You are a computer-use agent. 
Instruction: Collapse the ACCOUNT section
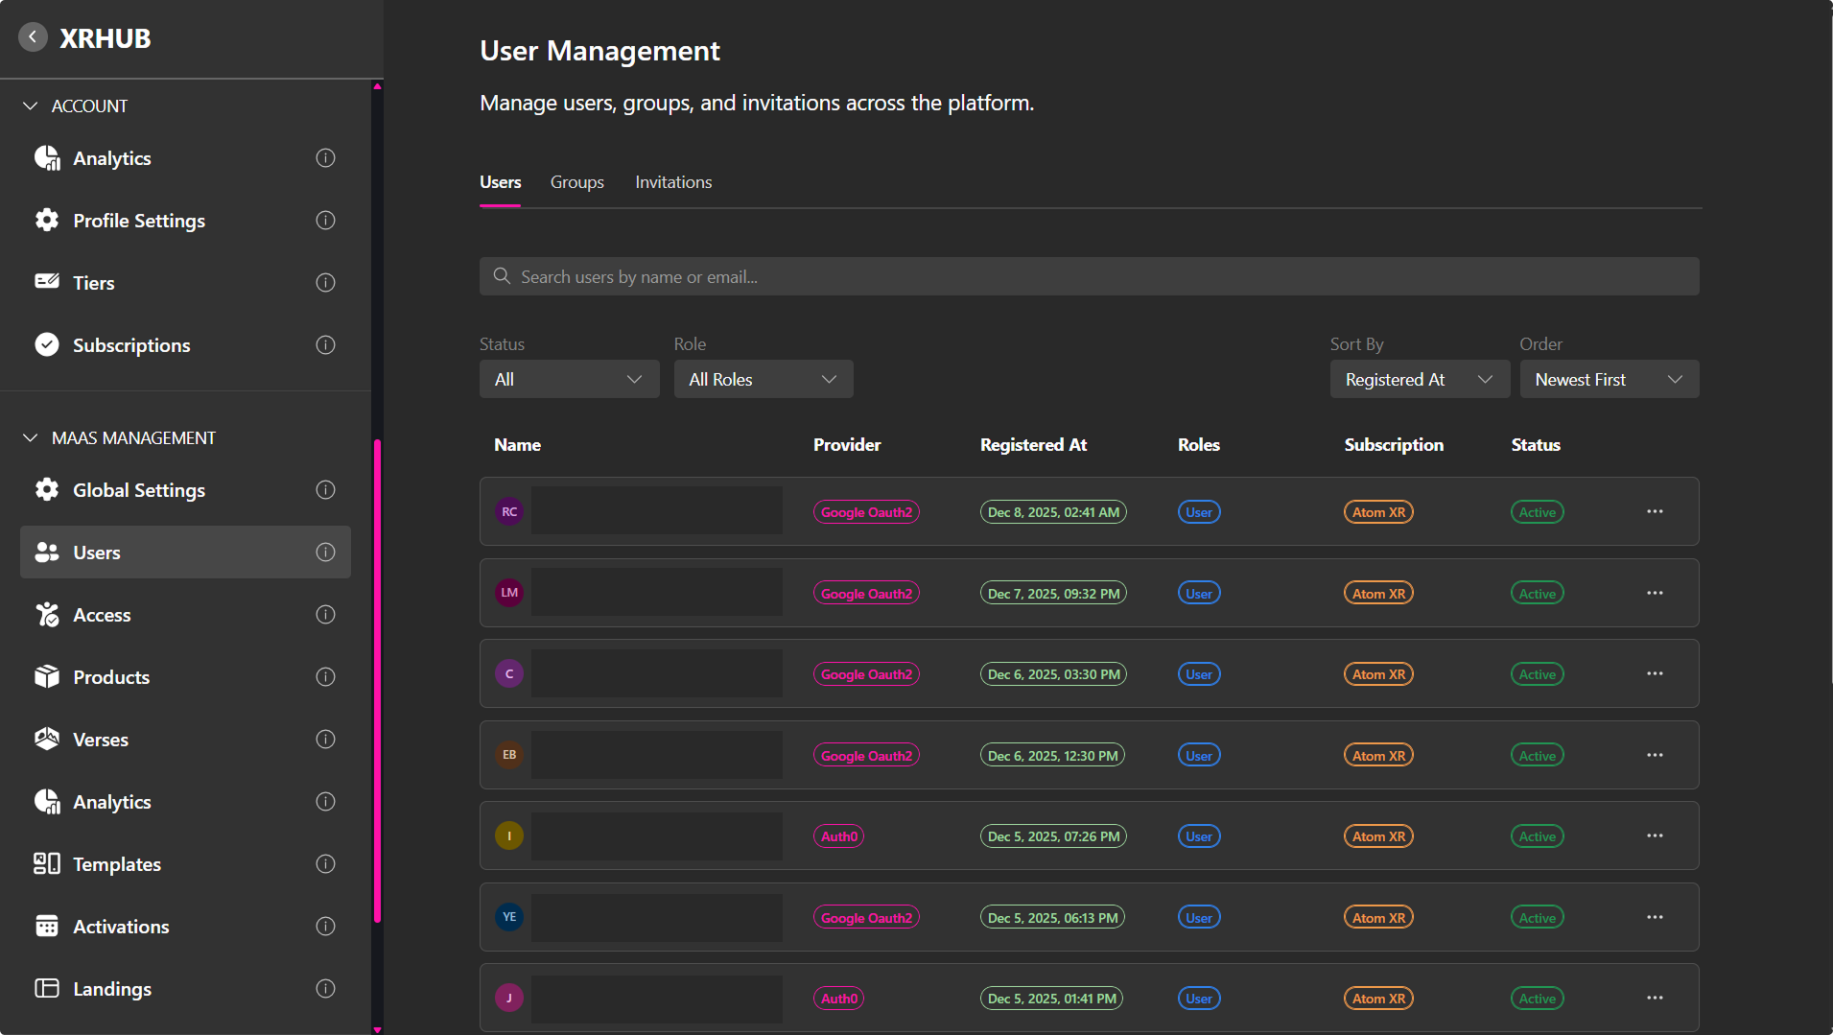pyautogui.click(x=31, y=106)
